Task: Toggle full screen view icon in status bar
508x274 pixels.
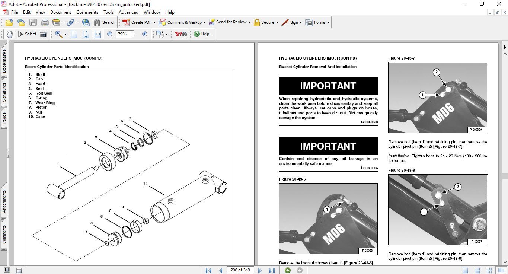Action: click(x=7, y=270)
